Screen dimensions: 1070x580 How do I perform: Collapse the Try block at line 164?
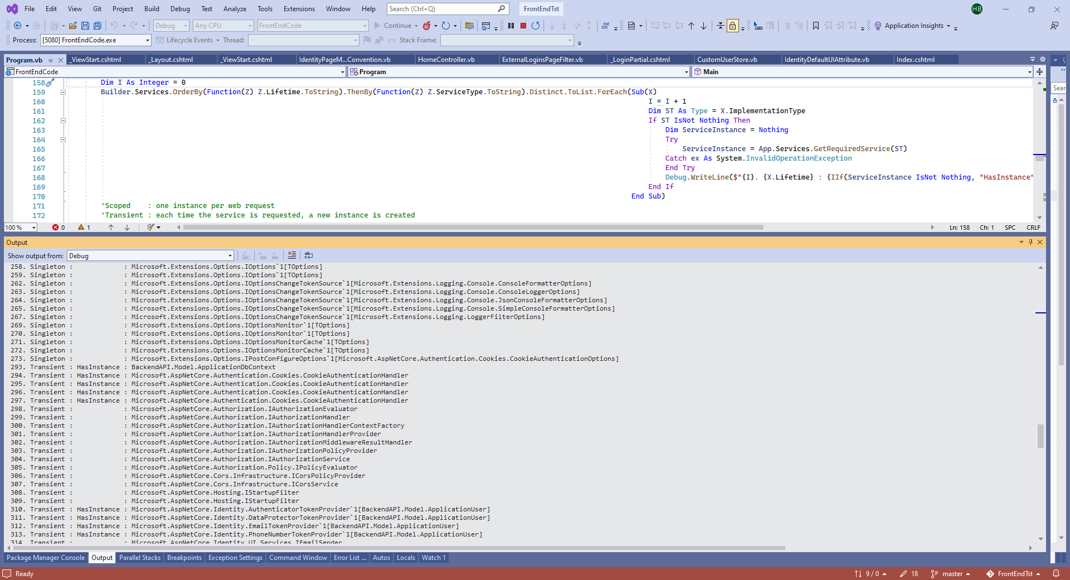tap(63, 140)
